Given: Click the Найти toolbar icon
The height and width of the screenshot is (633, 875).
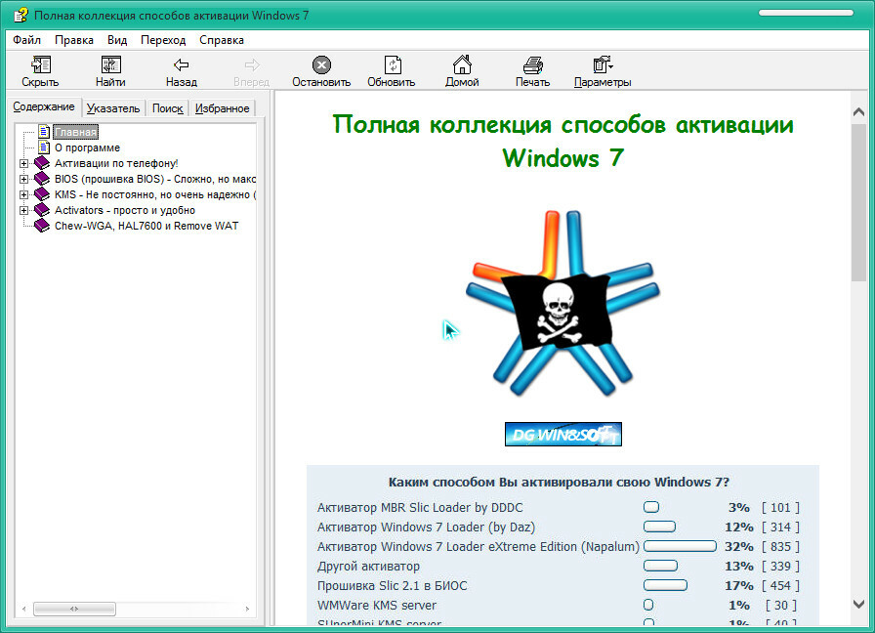Looking at the screenshot, I should pyautogui.click(x=110, y=64).
